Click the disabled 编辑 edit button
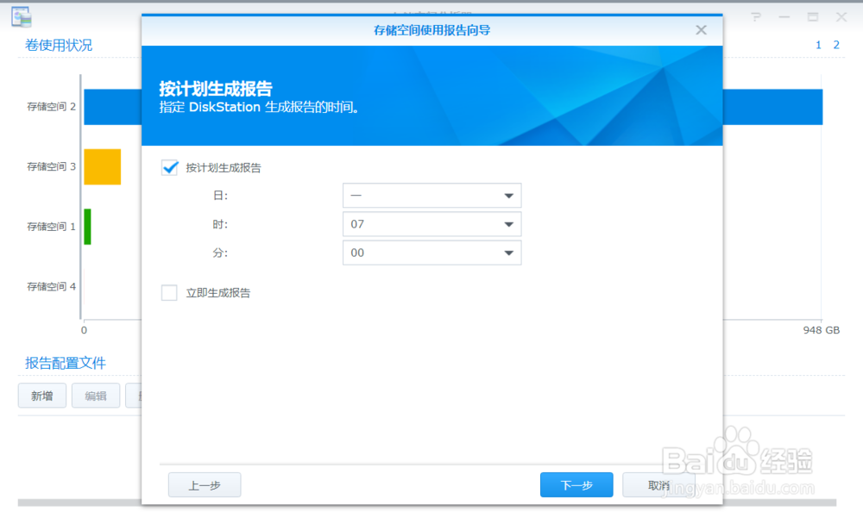The image size is (863, 518). (95, 396)
